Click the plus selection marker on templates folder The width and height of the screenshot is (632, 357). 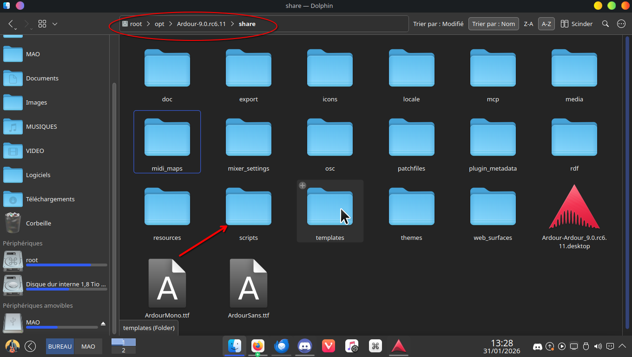pyautogui.click(x=303, y=185)
